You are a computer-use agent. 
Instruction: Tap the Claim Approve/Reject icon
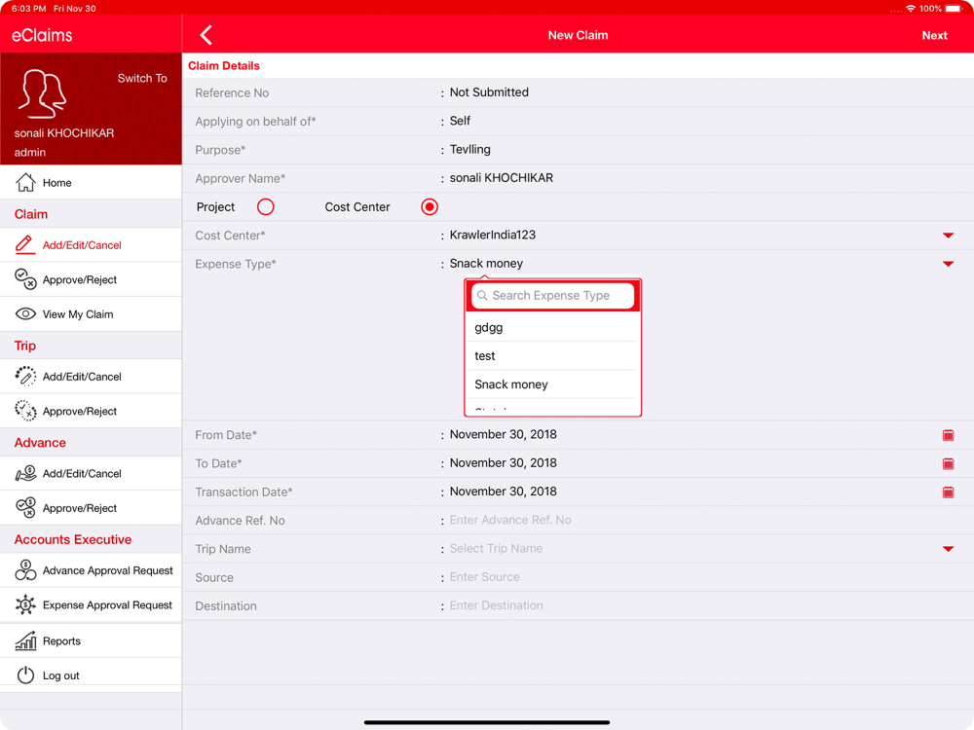point(25,279)
